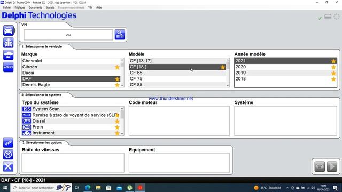Click the battery voltage status icon
Viewport: 342px width, 192px height.
pos(328,17)
